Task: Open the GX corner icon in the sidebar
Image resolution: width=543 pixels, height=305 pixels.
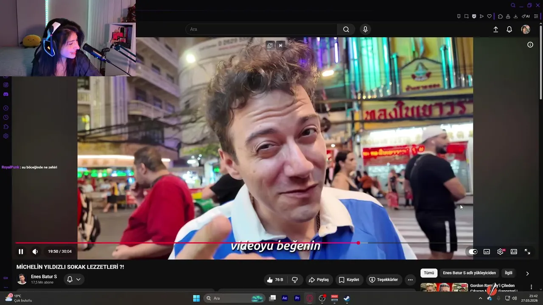Action: click(6, 278)
